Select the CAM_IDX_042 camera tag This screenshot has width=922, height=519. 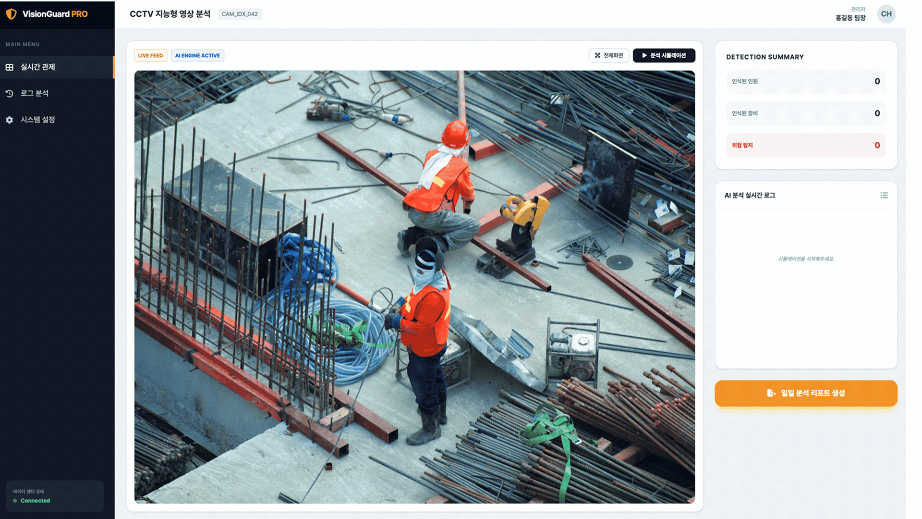(240, 14)
